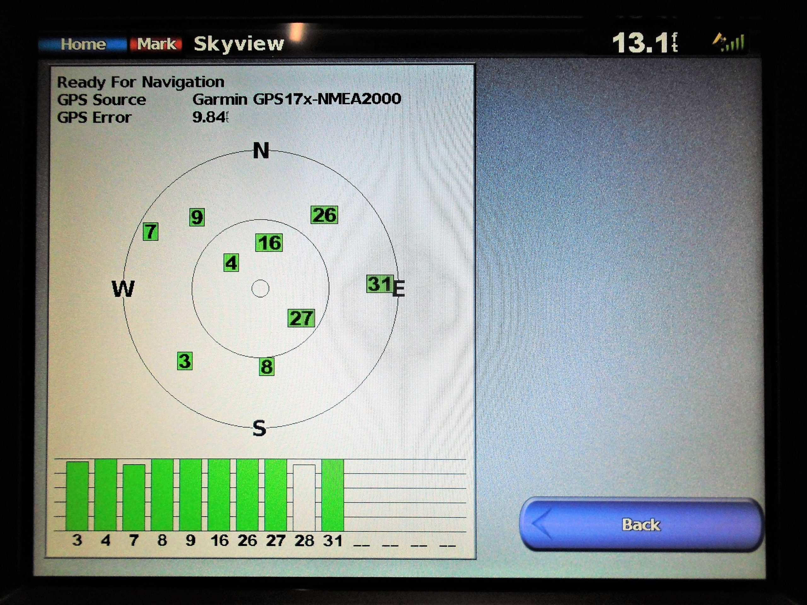The width and height of the screenshot is (807, 605).
Task: Select satellite 16 marker in skyview
Action: click(x=269, y=243)
